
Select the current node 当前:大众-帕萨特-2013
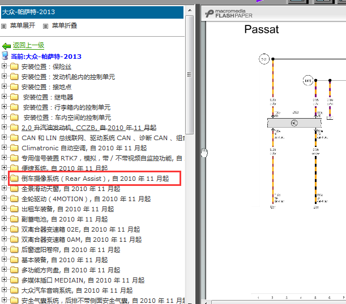tap(46, 57)
